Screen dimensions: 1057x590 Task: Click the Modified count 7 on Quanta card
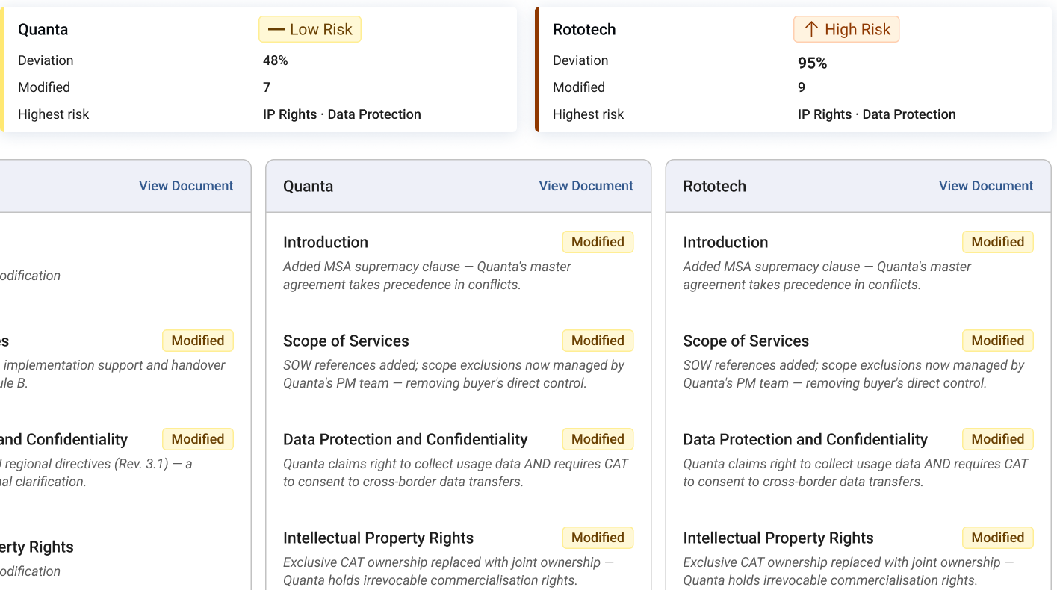pos(267,87)
